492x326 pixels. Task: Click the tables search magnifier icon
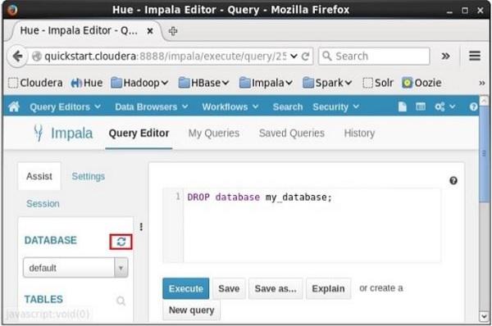(x=121, y=301)
